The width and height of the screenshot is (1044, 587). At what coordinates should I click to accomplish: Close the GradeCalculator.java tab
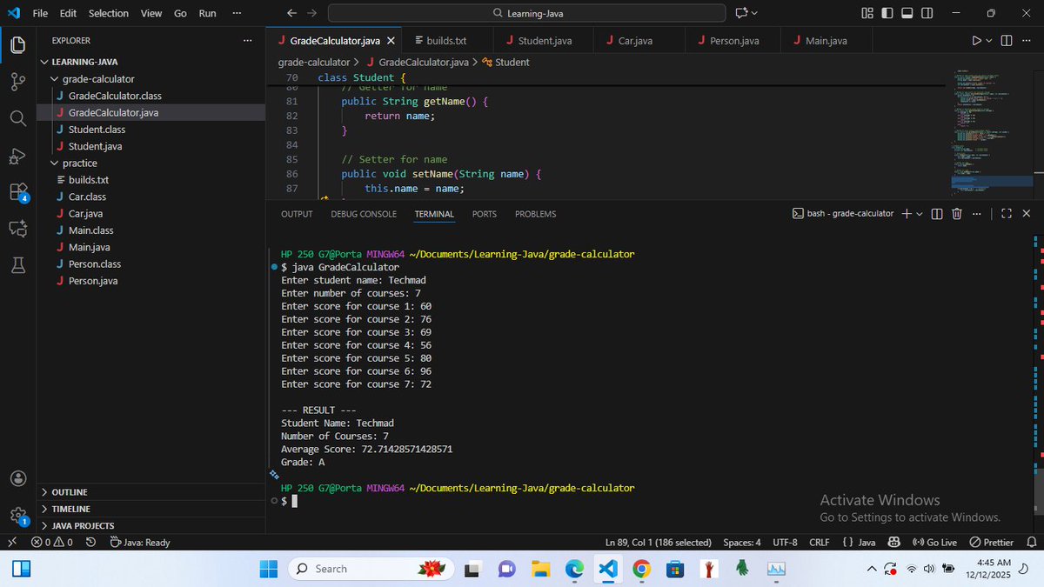(391, 41)
